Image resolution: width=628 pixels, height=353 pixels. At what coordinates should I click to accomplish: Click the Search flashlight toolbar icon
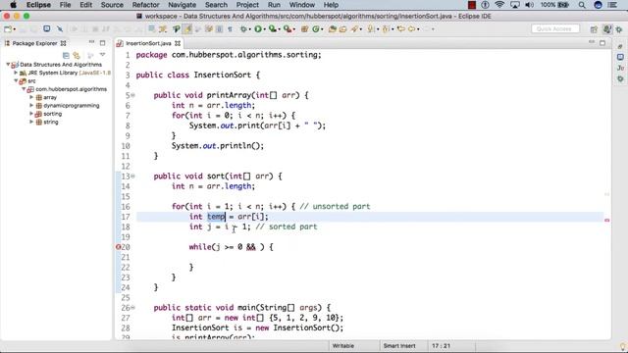[354, 28]
